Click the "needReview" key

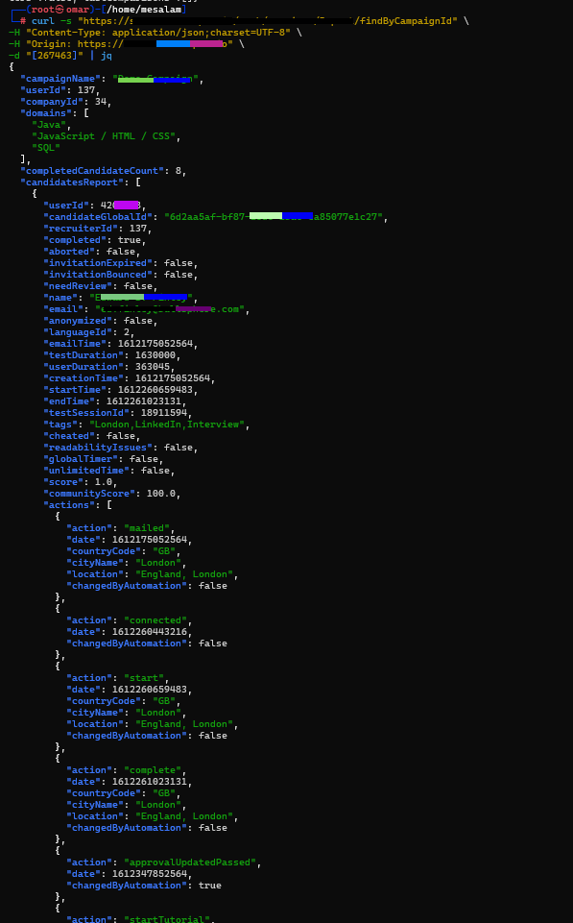78,286
